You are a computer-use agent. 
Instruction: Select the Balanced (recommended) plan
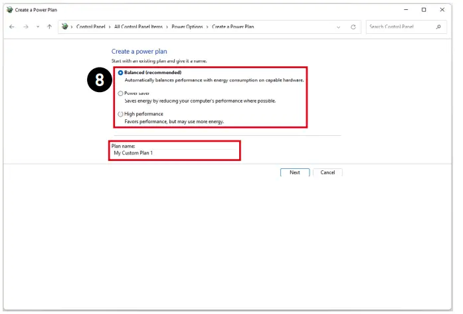120,72
